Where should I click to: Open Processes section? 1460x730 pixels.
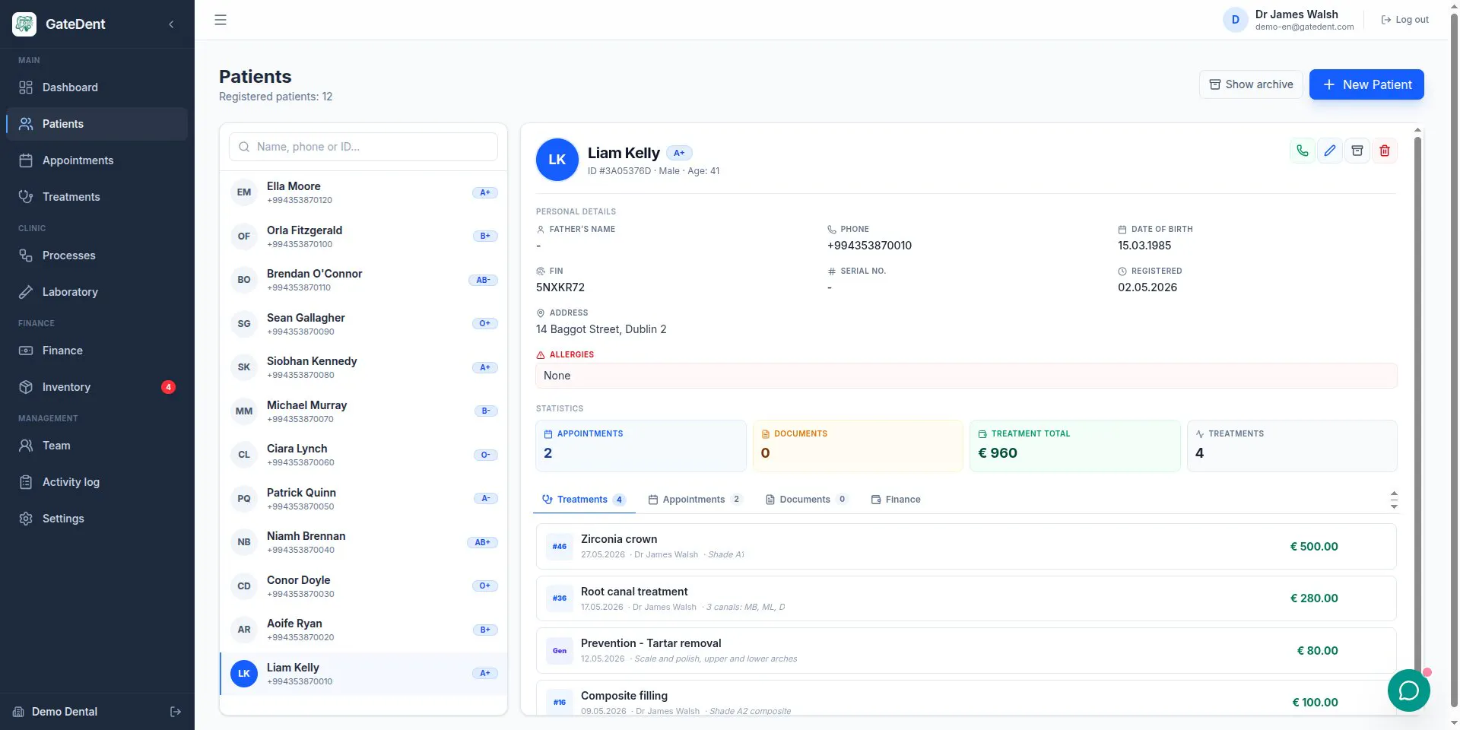click(97, 255)
